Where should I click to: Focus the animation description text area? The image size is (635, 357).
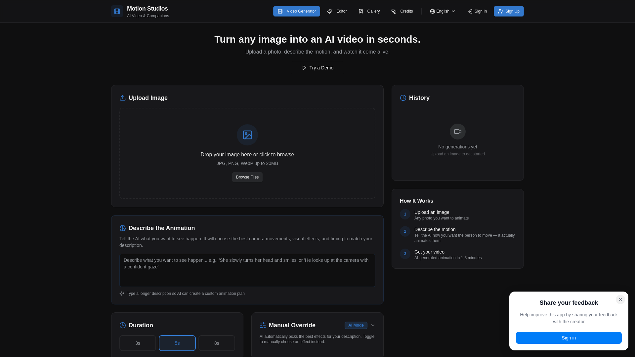click(247, 270)
